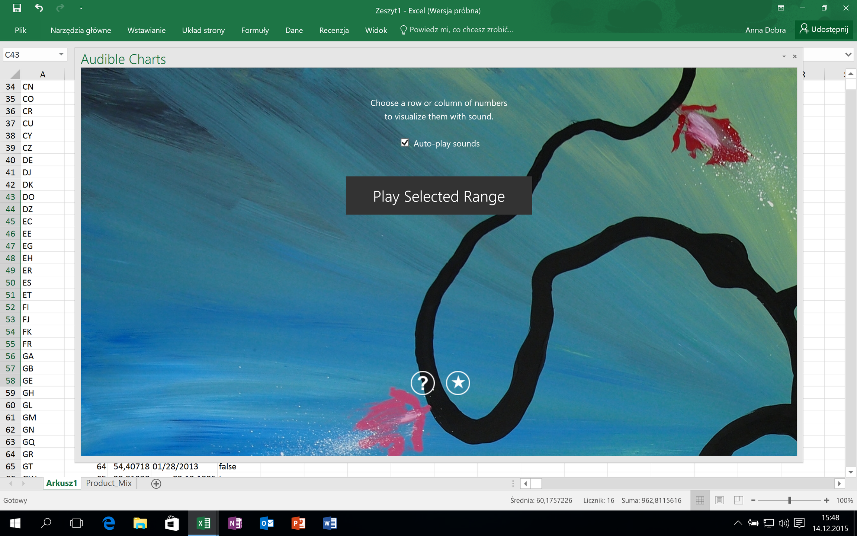Undo the last action
Image resolution: width=857 pixels, height=536 pixels.
(39, 8)
